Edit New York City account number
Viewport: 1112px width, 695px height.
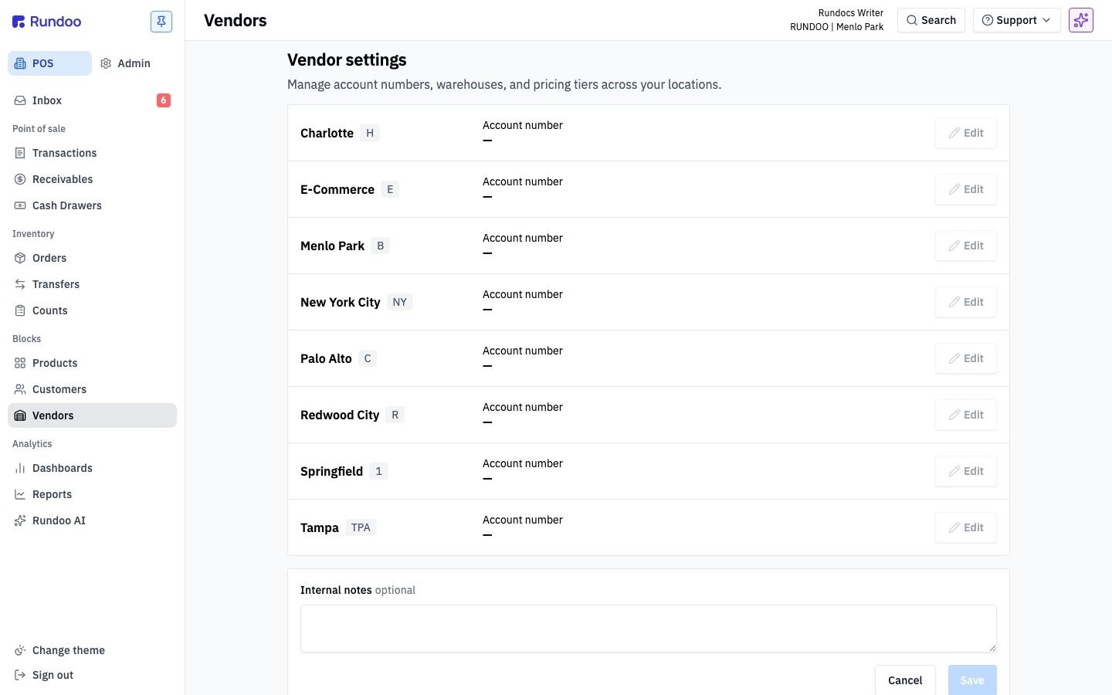click(965, 302)
